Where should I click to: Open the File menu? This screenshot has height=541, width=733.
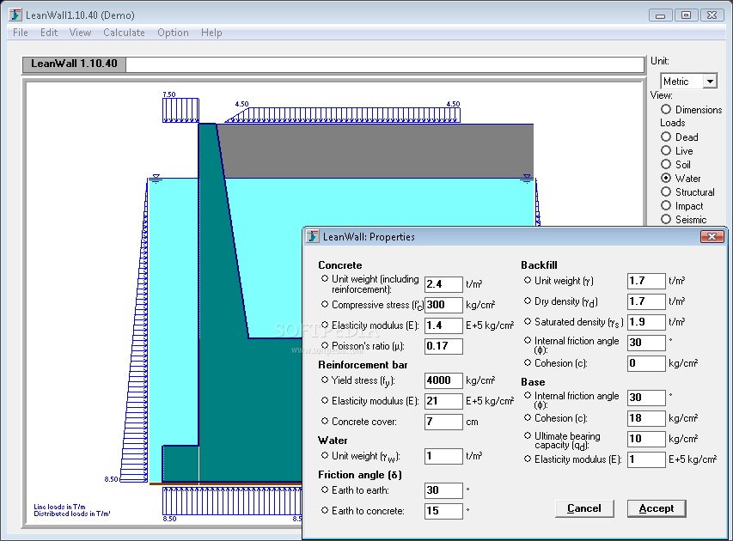tap(21, 33)
